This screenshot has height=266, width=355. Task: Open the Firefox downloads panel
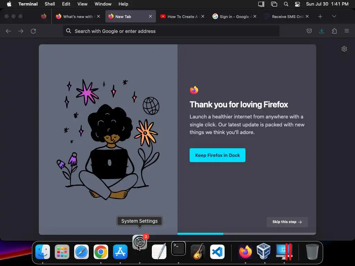pyautogui.click(x=321, y=31)
